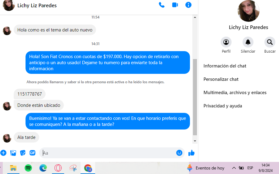279x174 pixels.
Task: Toggle the conversation info panel icon
Action: tap(188, 5)
